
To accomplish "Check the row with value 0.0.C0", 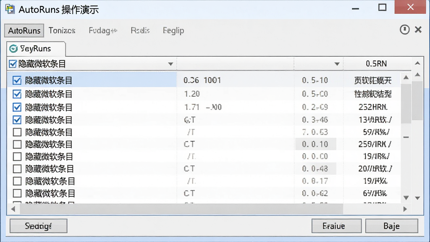I will (x=17, y=157).
